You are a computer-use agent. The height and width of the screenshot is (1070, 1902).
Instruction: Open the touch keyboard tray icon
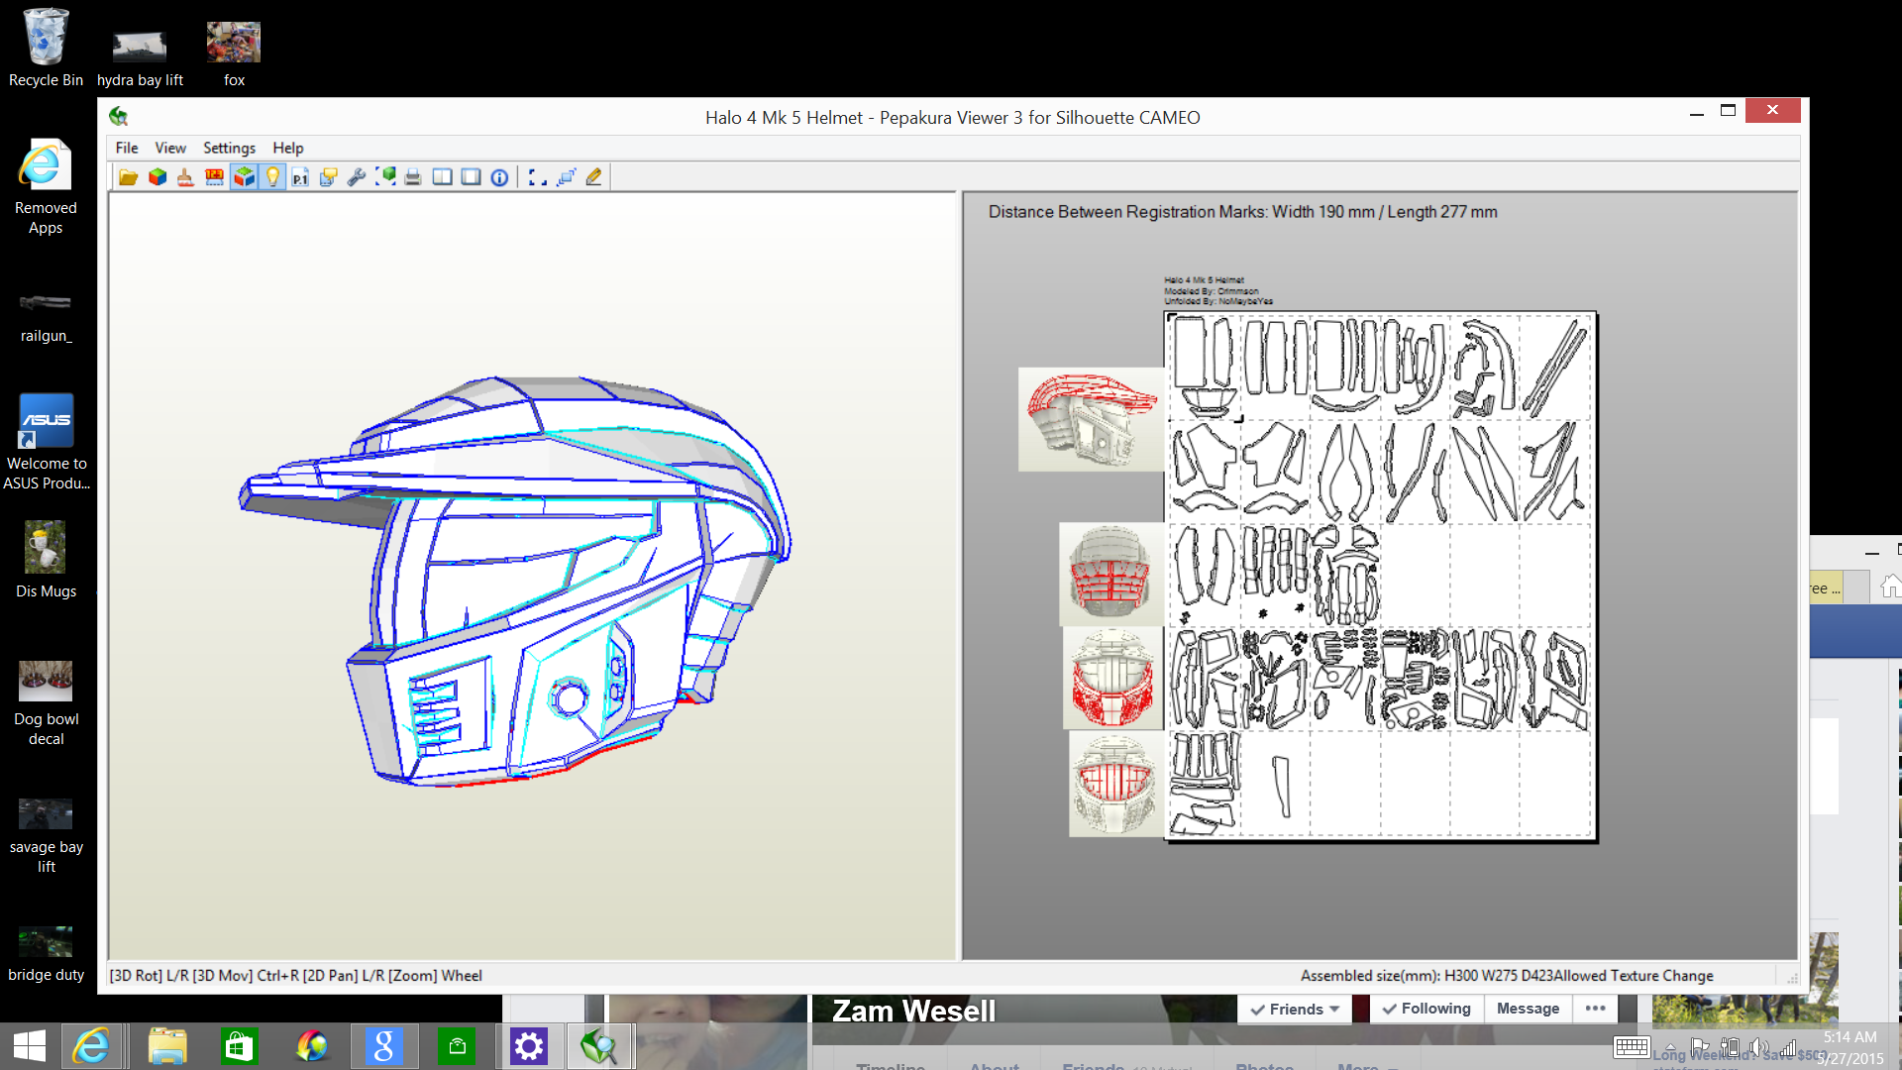(x=1631, y=1047)
